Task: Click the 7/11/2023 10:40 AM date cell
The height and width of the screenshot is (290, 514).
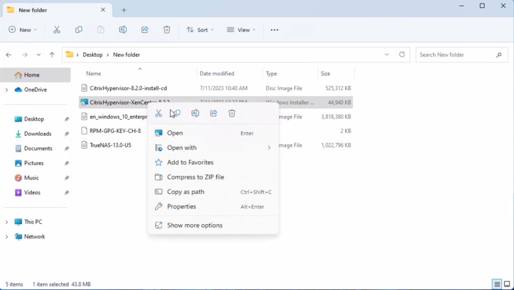Action: [224, 88]
